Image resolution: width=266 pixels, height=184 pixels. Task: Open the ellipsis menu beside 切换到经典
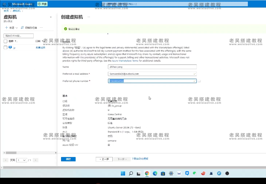(41, 28)
